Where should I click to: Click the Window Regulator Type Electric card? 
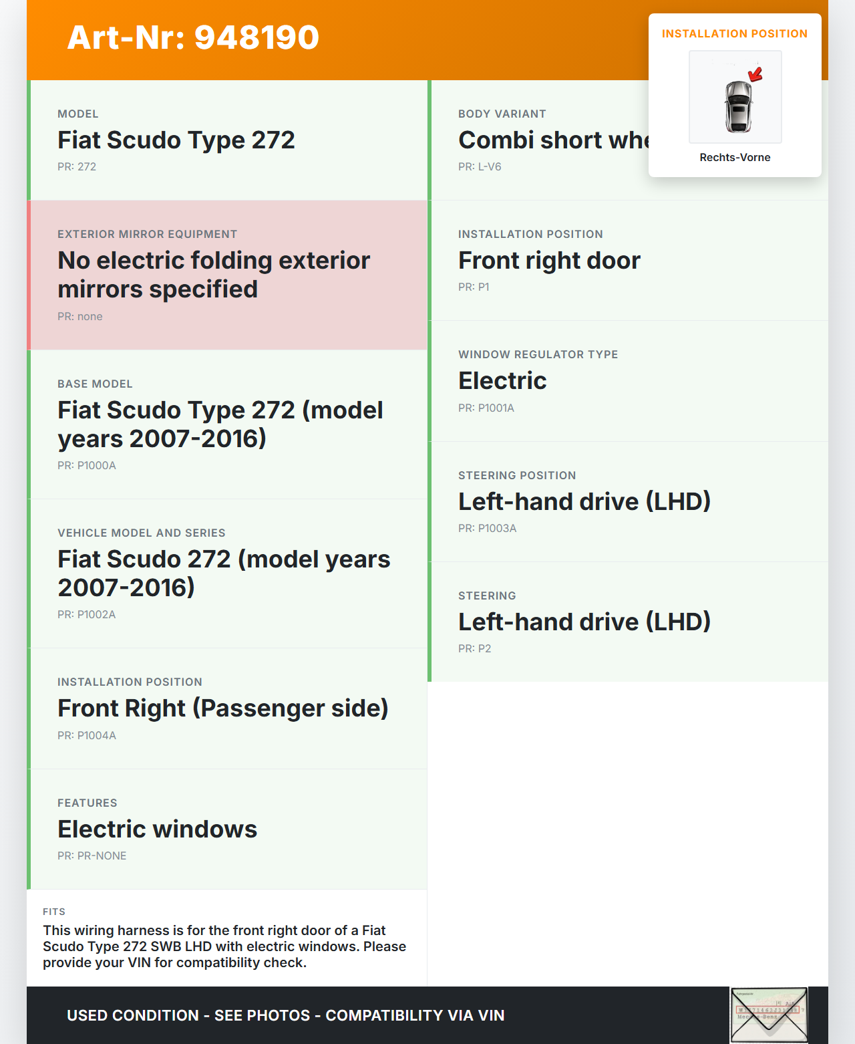pos(628,380)
